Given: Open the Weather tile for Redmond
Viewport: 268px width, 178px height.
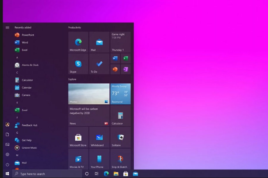Looking at the screenshot, I should (x=120, y=94).
